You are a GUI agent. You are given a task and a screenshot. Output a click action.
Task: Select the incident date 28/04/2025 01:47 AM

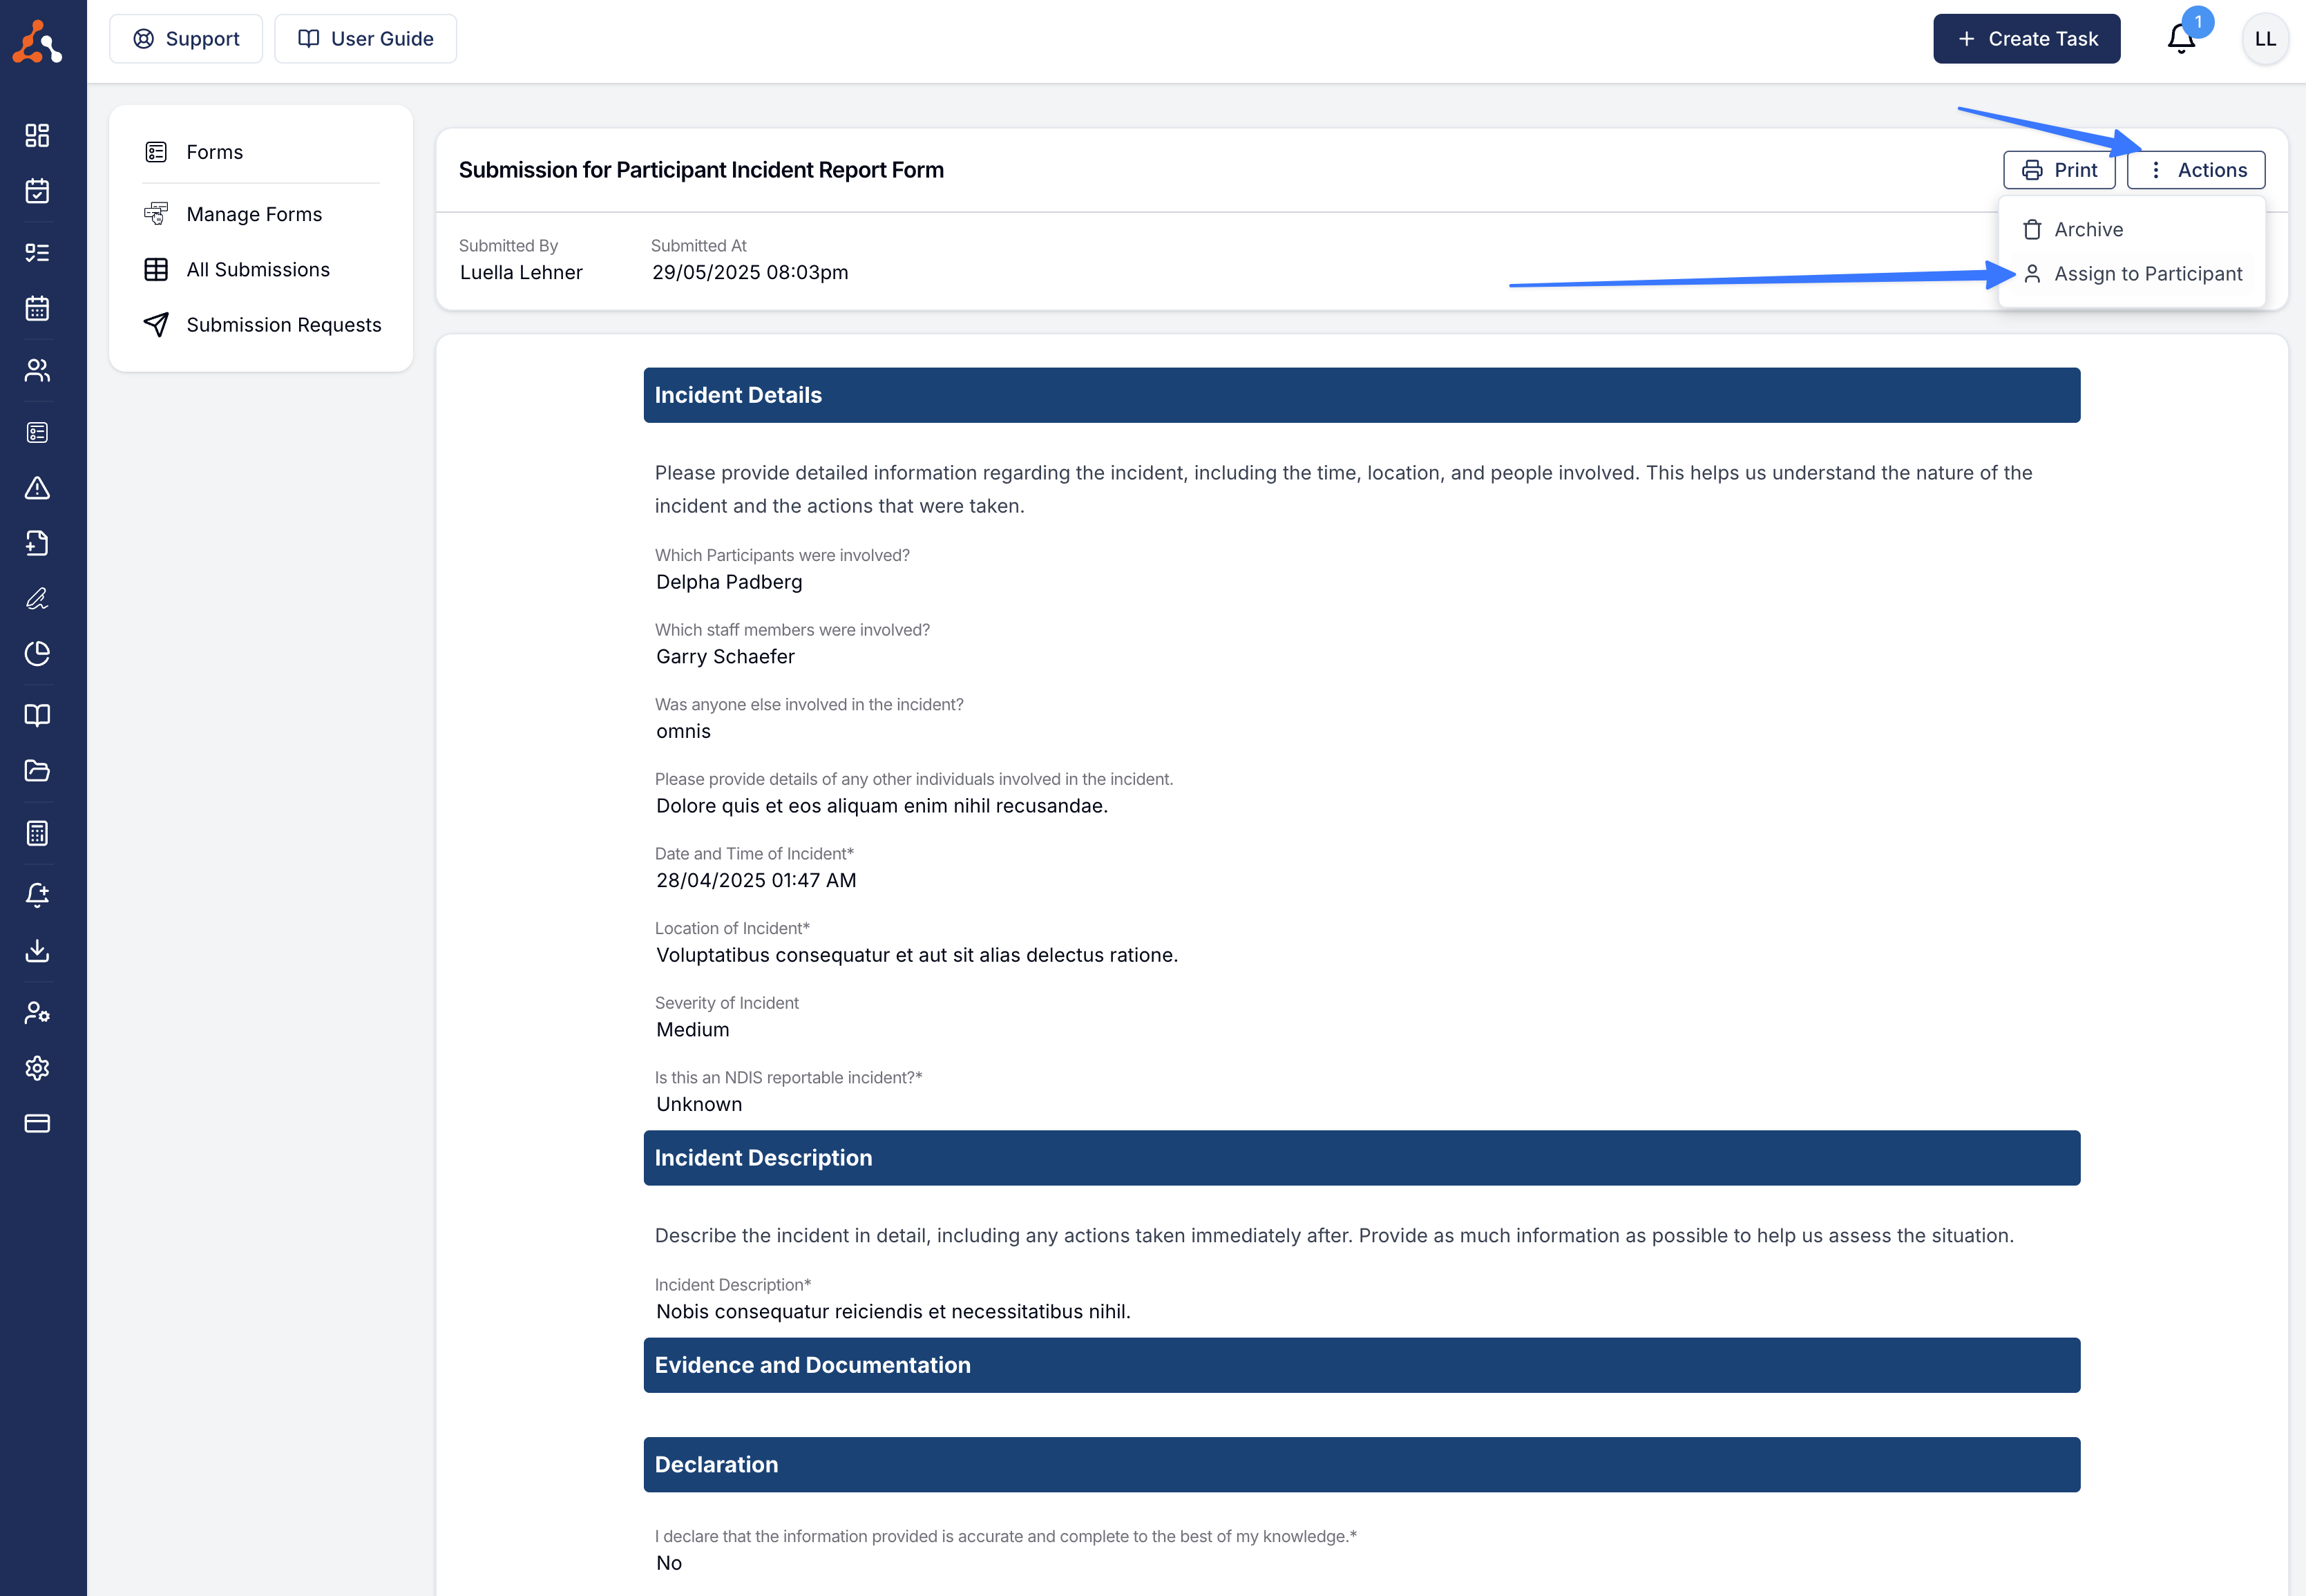click(x=756, y=881)
